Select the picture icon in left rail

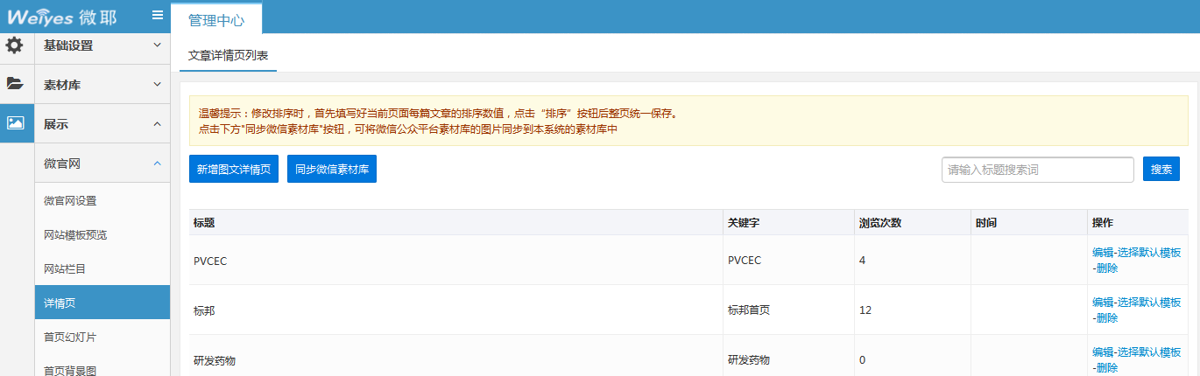[x=15, y=123]
